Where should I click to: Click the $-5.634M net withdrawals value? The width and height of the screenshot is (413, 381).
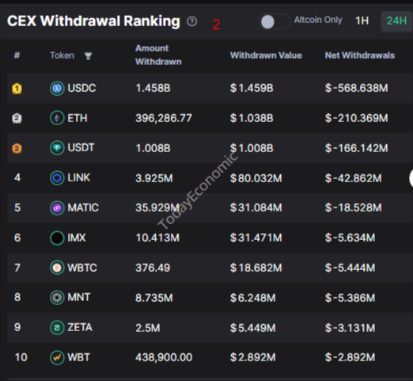pos(350,238)
